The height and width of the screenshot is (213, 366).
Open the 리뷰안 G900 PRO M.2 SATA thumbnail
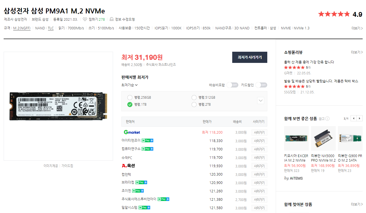pyautogui.click(x=350, y=138)
